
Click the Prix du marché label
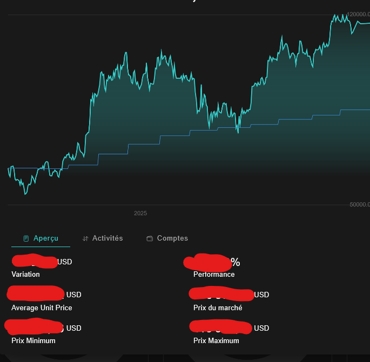218,308
